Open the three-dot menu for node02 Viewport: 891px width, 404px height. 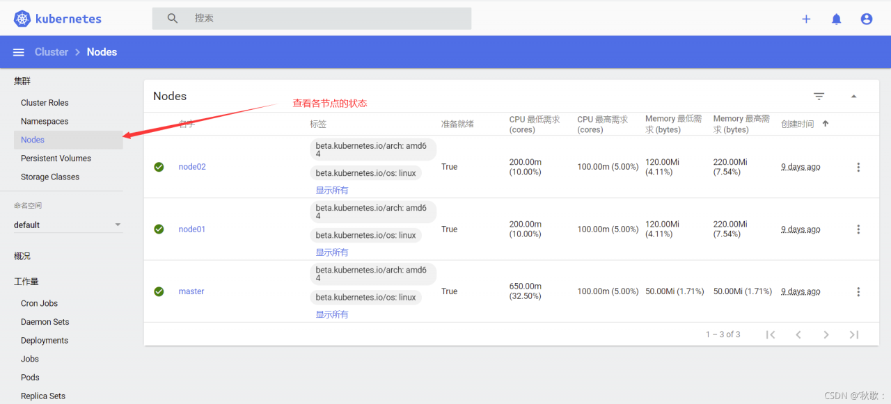pyautogui.click(x=858, y=167)
